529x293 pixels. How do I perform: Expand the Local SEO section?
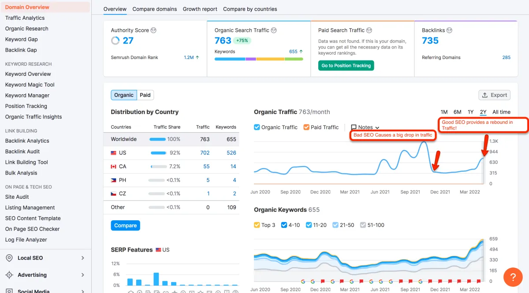(x=82, y=258)
